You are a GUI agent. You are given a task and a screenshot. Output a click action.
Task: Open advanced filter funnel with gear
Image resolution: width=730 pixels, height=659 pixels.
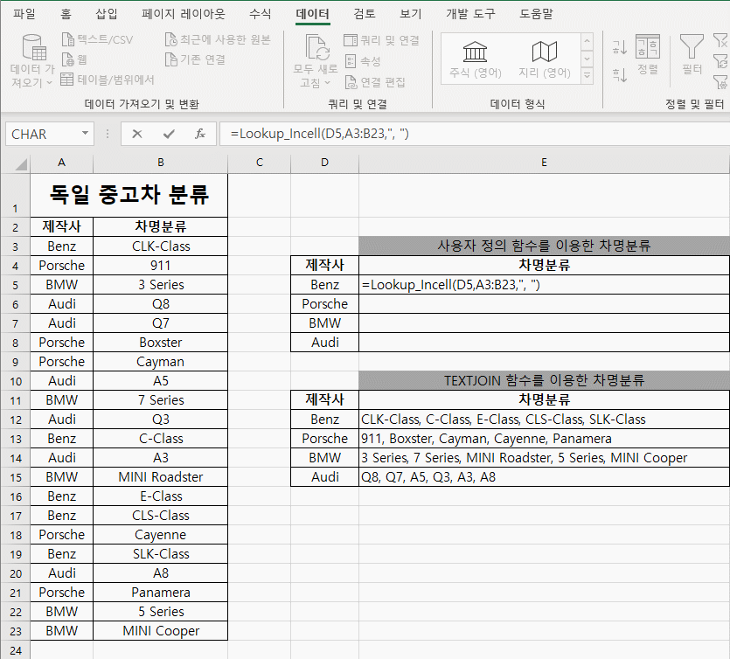click(x=720, y=82)
